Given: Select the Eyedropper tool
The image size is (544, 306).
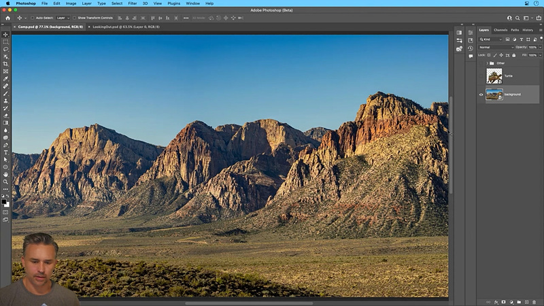Looking at the screenshot, I should click(5, 79).
